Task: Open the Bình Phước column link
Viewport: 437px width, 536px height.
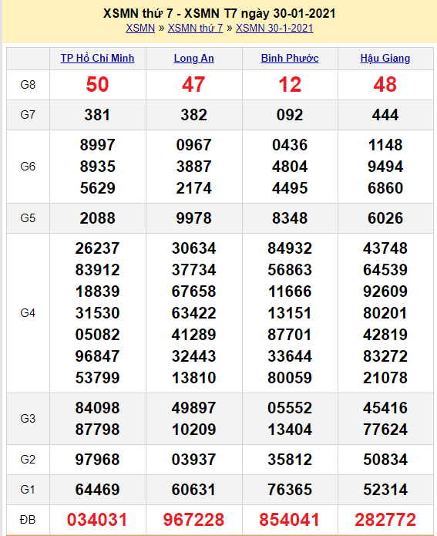Action: coord(290,58)
